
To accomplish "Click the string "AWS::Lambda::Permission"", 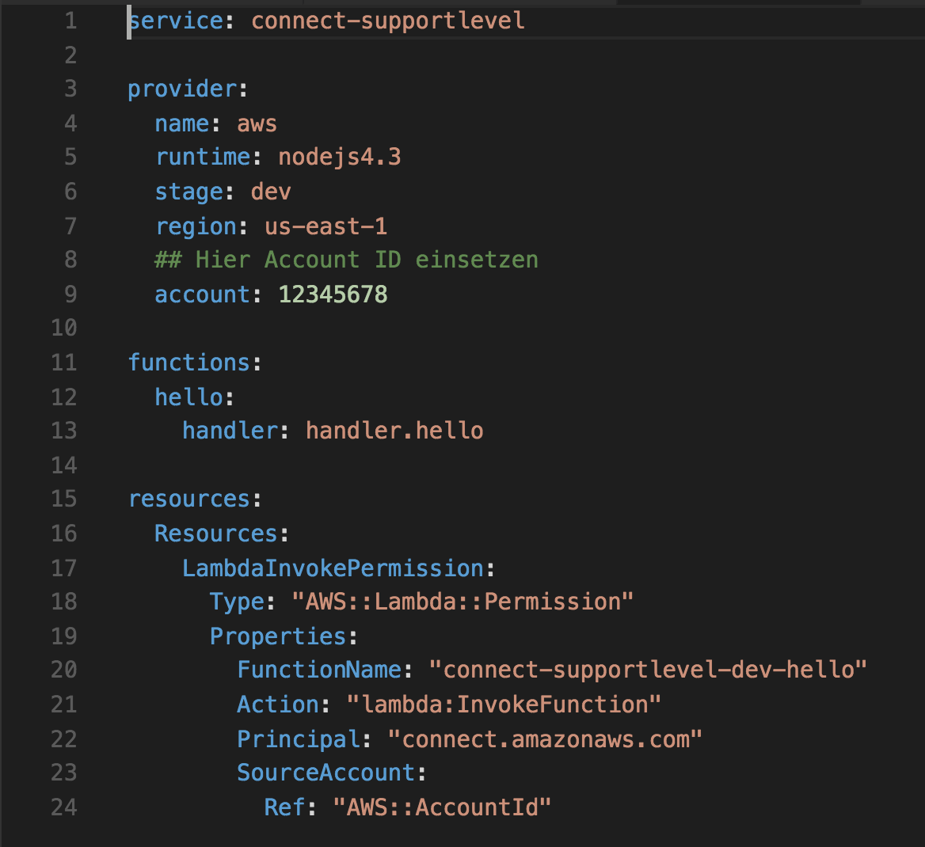I will pos(463,602).
